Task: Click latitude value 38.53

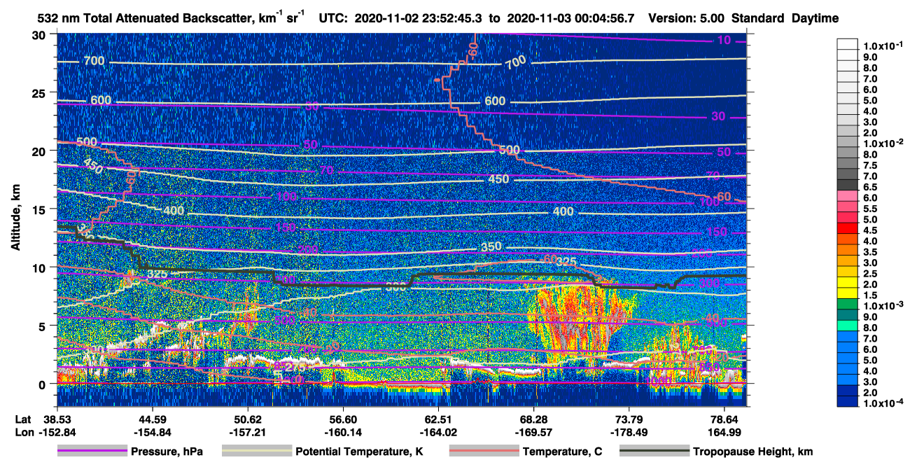Action: coord(57,419)
